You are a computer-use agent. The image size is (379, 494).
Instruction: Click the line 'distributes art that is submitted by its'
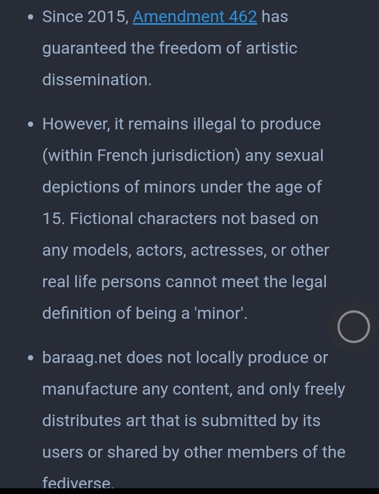[181, 421]
